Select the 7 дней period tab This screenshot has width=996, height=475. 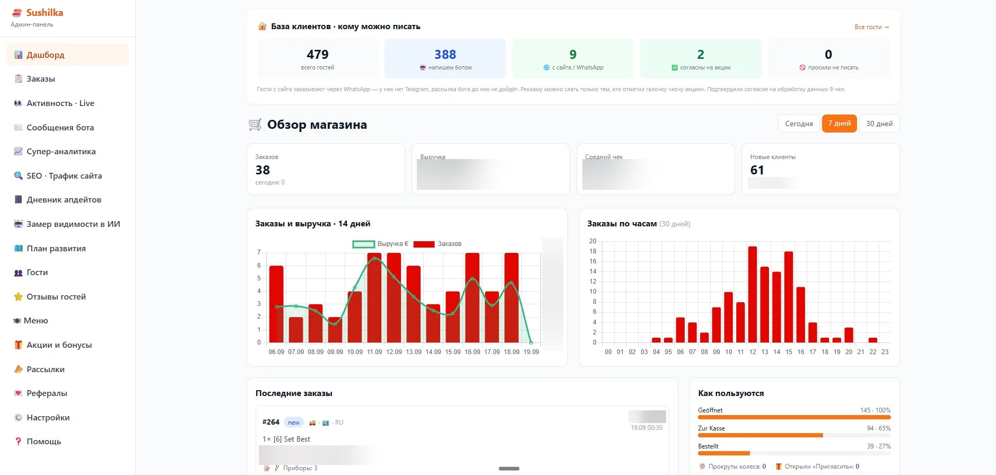coord(840,124)
